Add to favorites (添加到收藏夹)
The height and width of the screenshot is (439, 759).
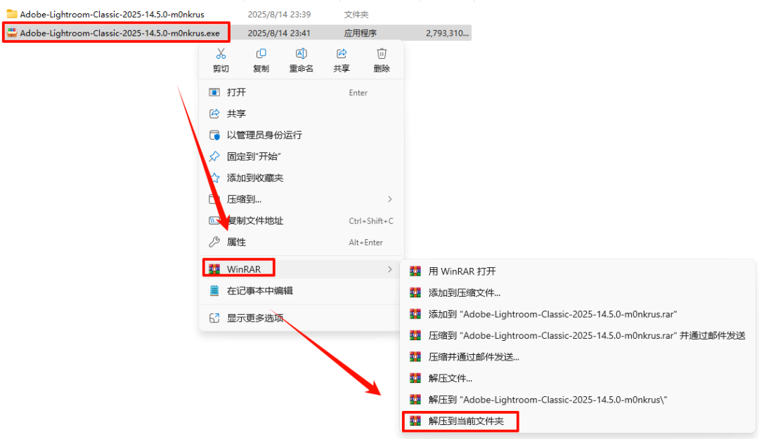coord(301,177)
